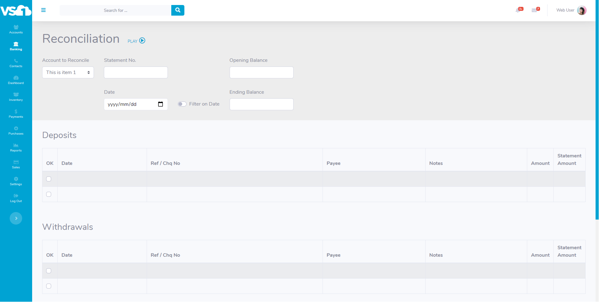
Task: Click the VS1 logo
Action: 16,10
